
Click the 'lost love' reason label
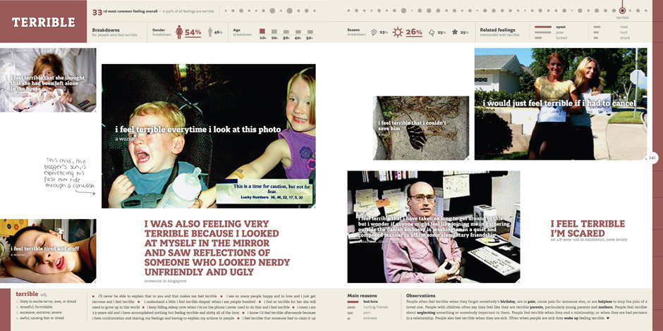[370, 302]
